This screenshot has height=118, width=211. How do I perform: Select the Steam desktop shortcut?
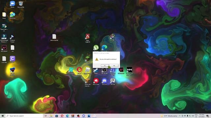[x=96, y=71]
